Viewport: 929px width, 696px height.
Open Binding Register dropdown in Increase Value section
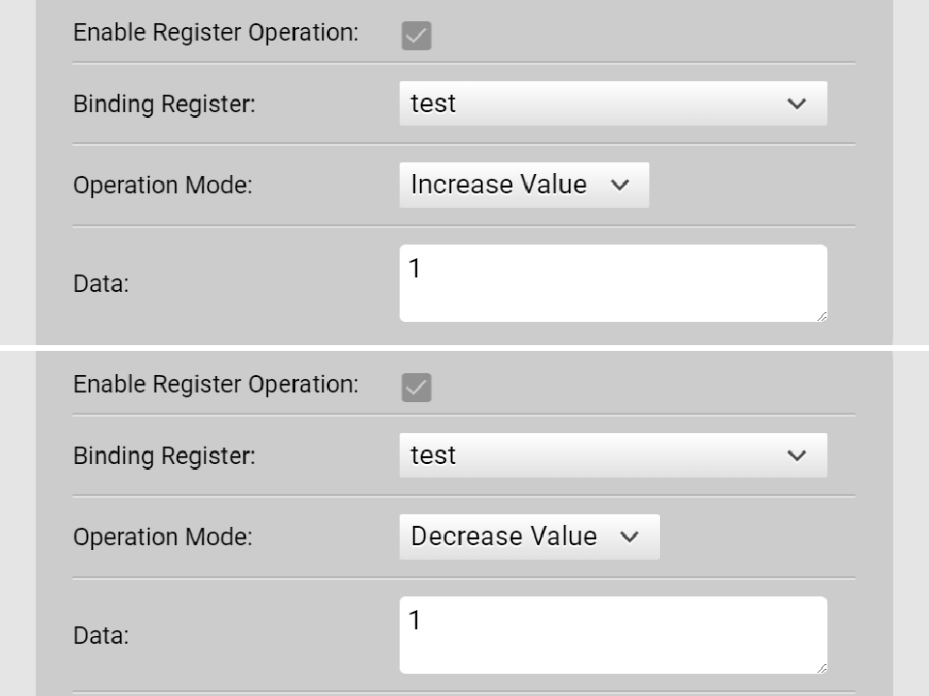613,103
